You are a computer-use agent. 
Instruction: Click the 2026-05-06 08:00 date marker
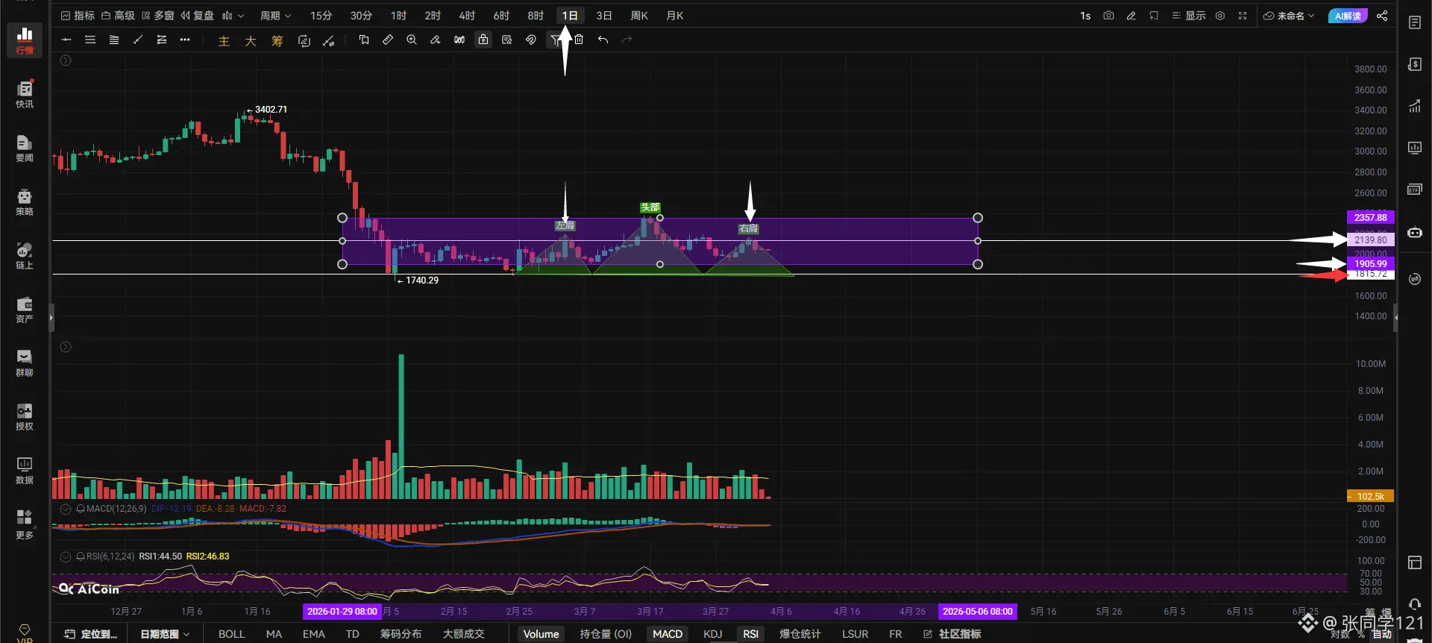pos(978,612)
